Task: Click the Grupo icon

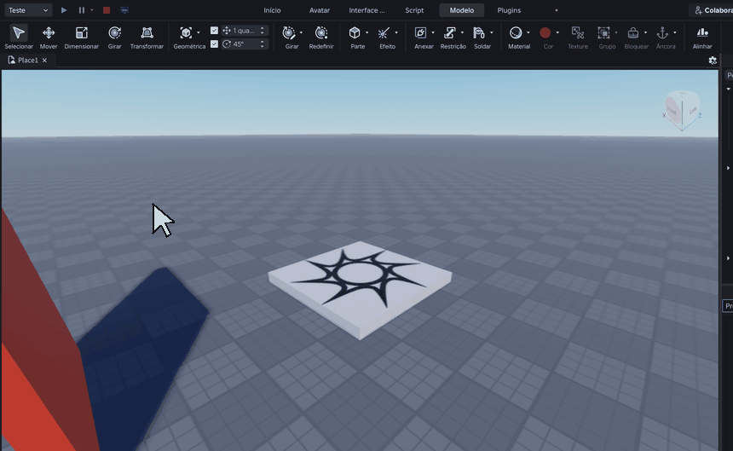Action: pos(604,32)
